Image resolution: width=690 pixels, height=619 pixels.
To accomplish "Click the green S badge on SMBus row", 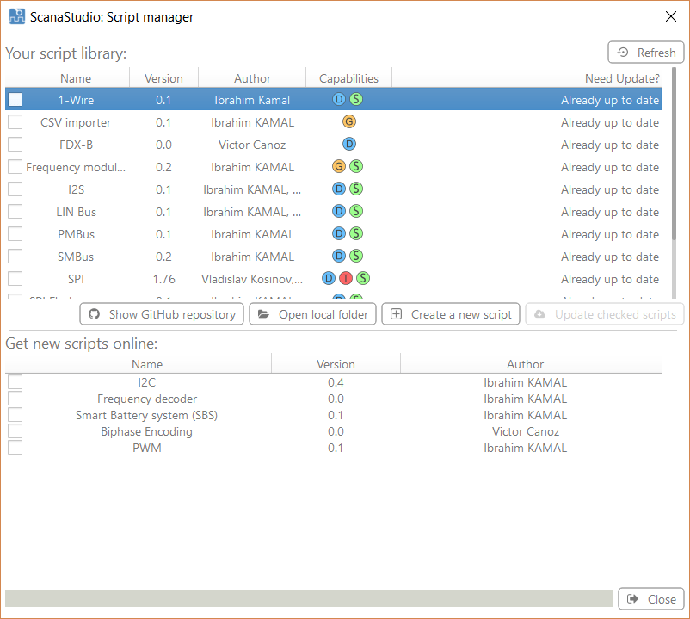I will coord(356,256).
